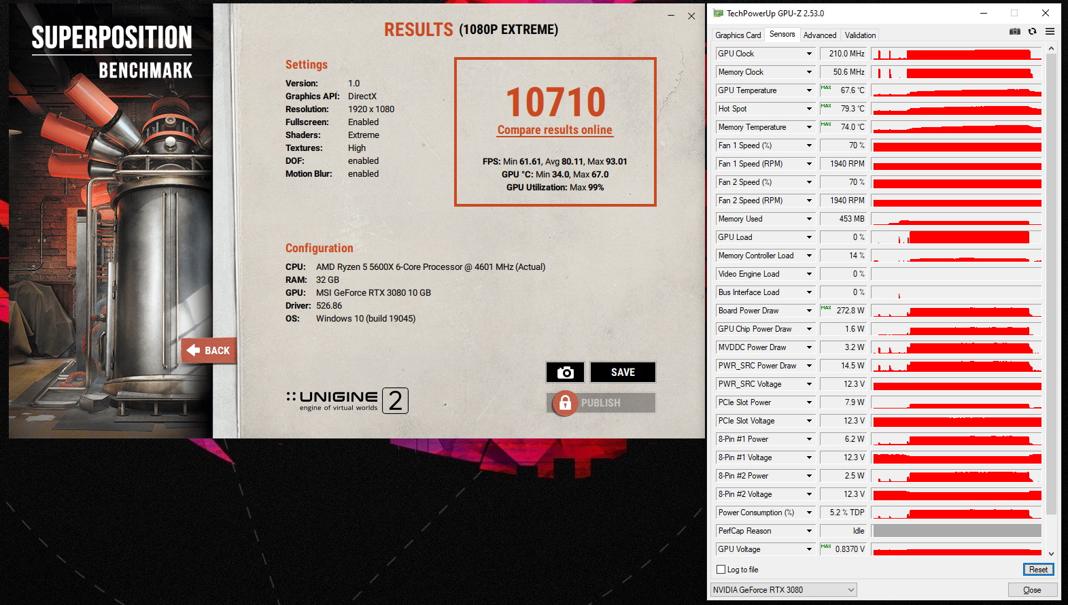This screenshot has width=1068, height=605.
Task: Click the scroll down arrow in GPU-Z
Action: coord(1051,554)
